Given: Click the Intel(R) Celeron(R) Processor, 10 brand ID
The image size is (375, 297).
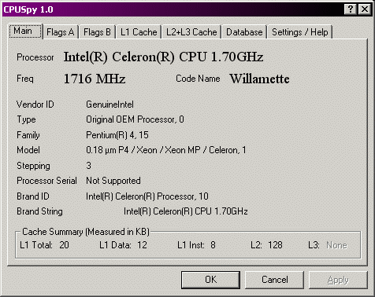Looking at the screenshot, I should click(x=147, y=196).
